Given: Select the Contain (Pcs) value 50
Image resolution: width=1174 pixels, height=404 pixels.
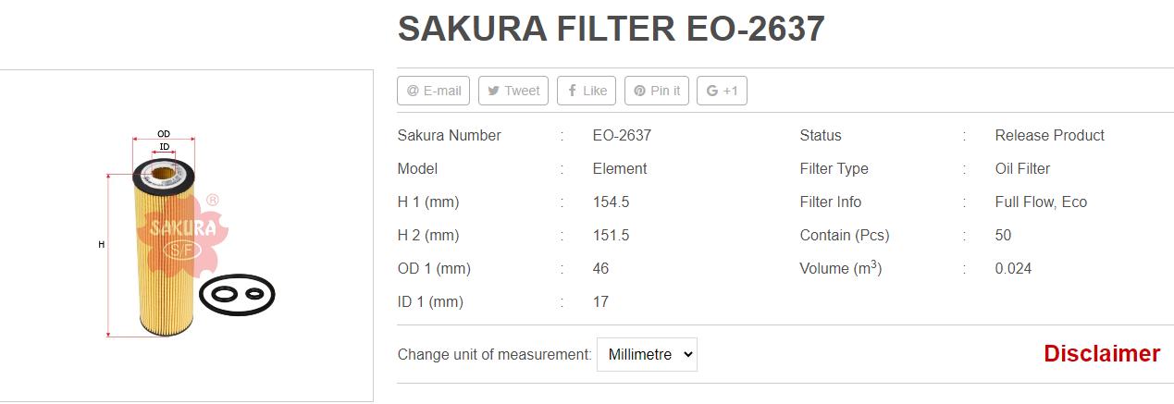Looking at the screenshot, I should 1004,235.
